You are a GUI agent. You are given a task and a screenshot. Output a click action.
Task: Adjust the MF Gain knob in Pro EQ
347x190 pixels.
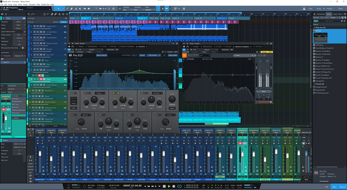[x=123, y=99]
